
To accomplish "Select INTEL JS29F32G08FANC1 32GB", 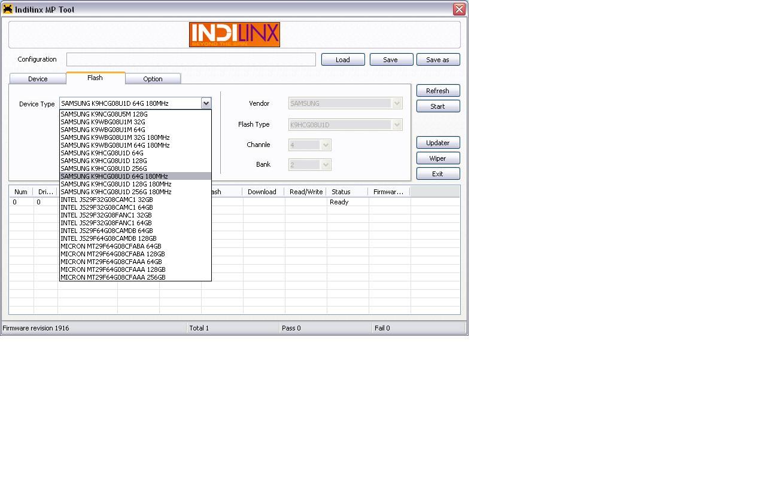I will [x=135, y=215].
